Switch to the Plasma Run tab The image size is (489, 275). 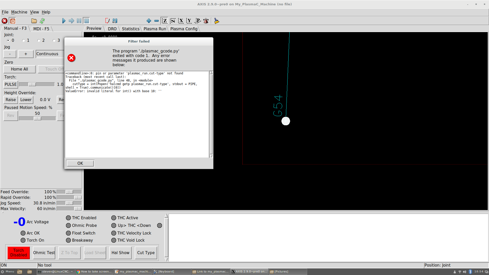pyautogui.click(x=155, y=29)
